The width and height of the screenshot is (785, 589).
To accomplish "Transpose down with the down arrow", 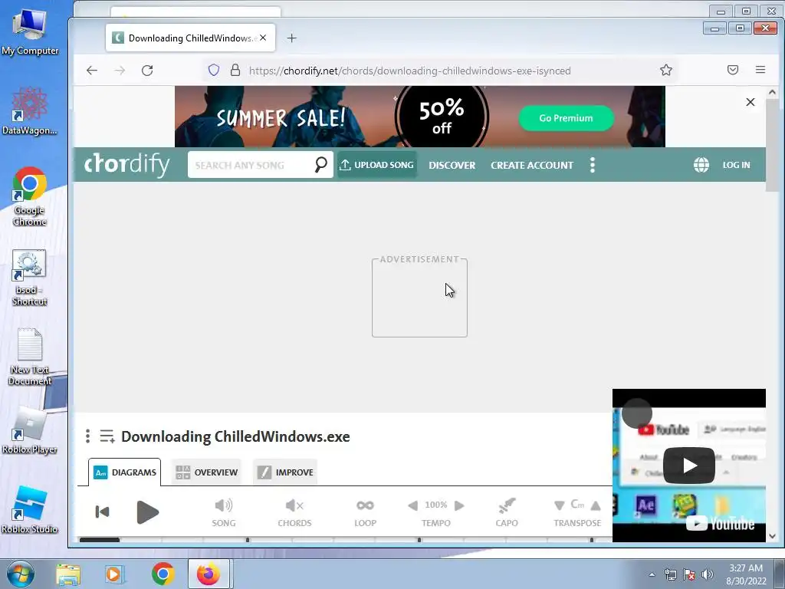I will click(559, 506).
